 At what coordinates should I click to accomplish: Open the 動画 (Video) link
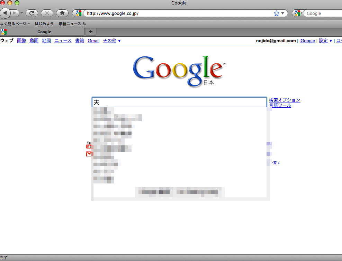coord(34,40)
